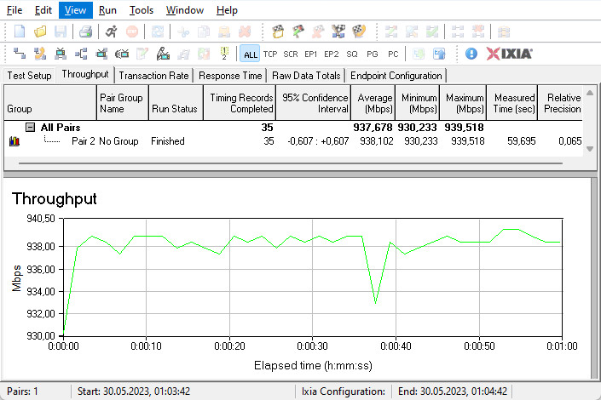This screenshot has width=601, height=400.
Task: Click the table scrollbar down arrow
Action: pos(590,149)
